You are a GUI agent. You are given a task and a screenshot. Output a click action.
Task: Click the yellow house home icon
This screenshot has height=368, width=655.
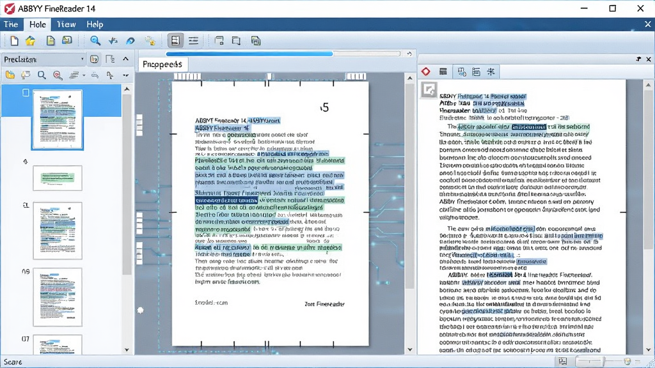click(x=30, y=40)
